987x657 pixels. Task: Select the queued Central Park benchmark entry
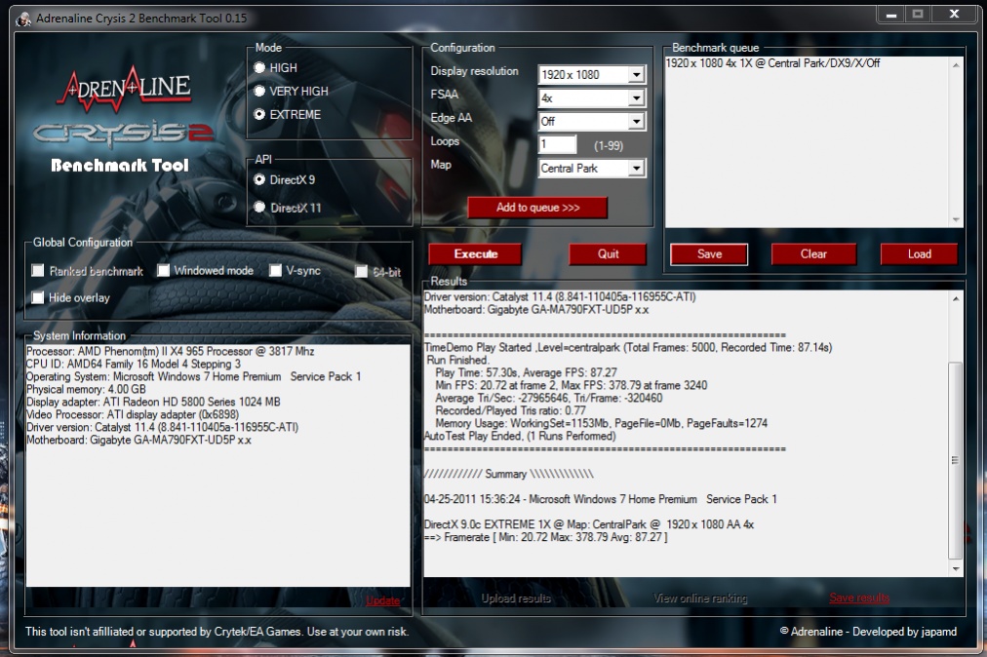click(x=772, y=63)
